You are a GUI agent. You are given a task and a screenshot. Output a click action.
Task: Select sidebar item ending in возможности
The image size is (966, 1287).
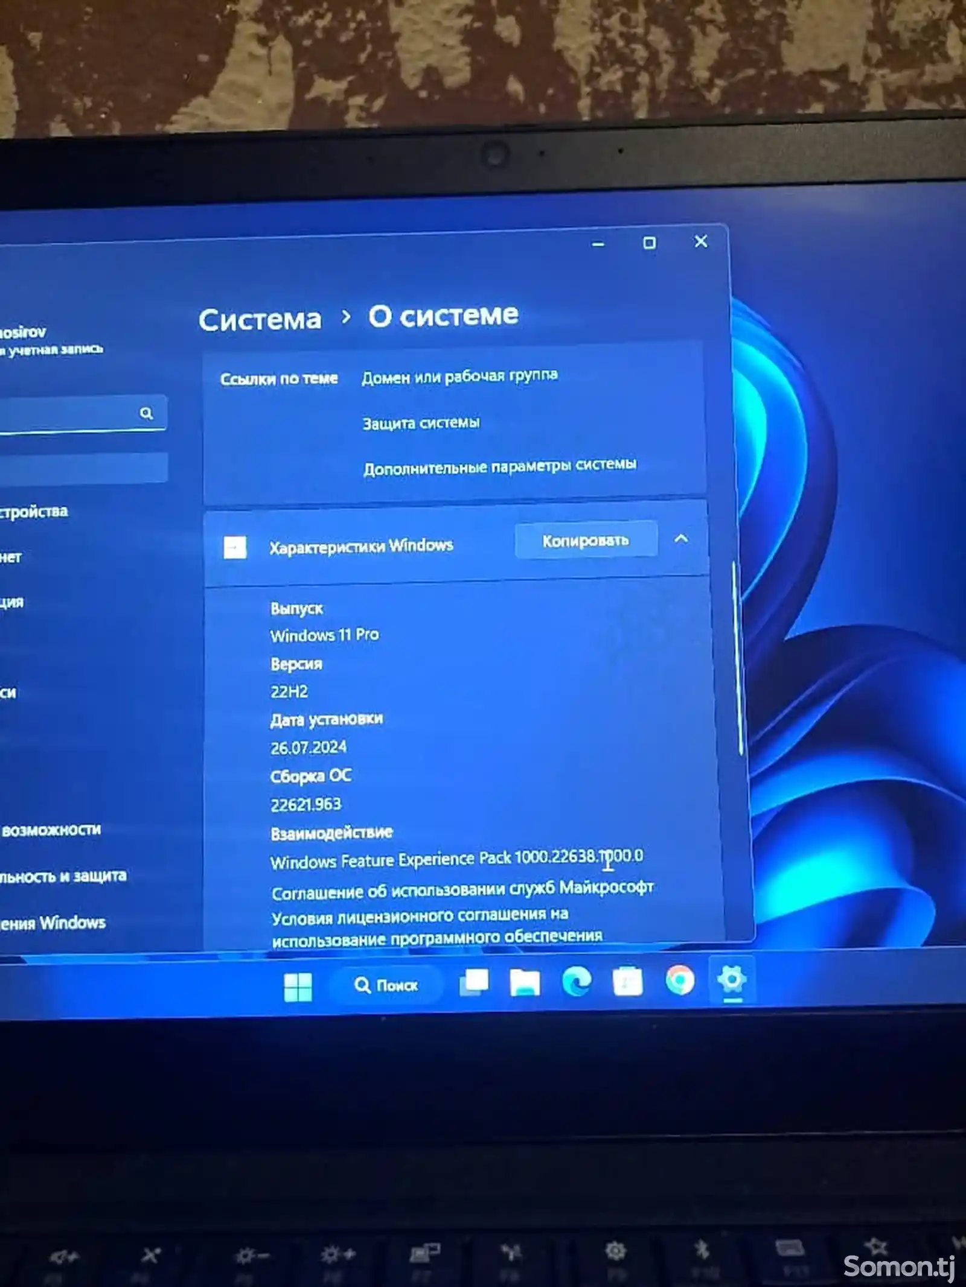pos(51,830)
